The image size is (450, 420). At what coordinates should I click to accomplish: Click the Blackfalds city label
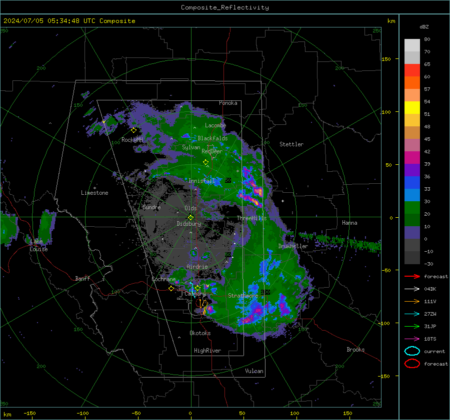212,138
